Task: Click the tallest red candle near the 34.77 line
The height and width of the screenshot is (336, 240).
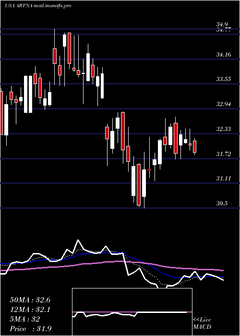Action: (69, 48)
